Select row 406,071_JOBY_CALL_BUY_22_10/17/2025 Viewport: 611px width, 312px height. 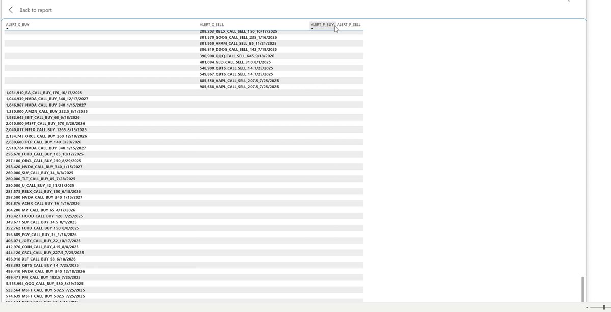(x=183, y=241)
